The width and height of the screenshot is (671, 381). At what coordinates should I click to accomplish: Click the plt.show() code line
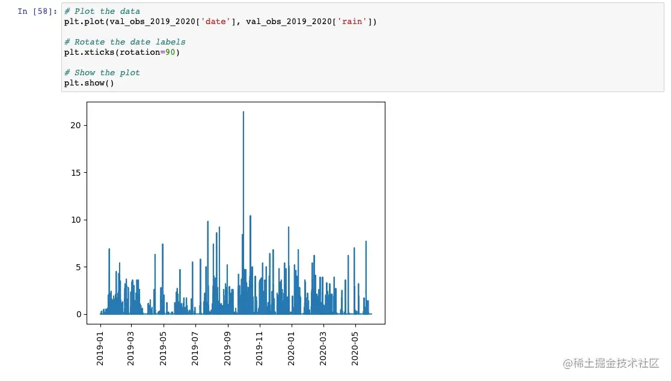pos(89,83)
